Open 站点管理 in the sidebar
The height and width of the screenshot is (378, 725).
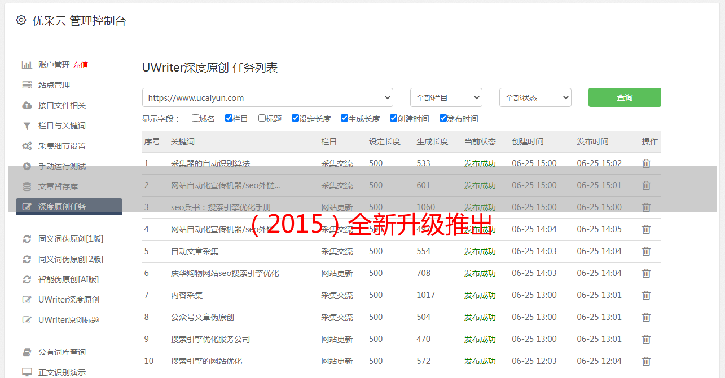tap(54, 85)
